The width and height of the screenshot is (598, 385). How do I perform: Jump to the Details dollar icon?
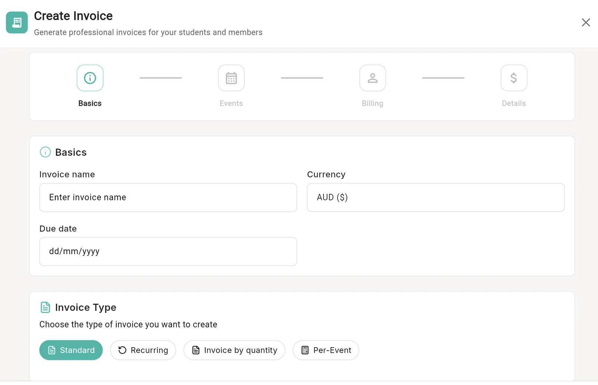pos(514,78)
